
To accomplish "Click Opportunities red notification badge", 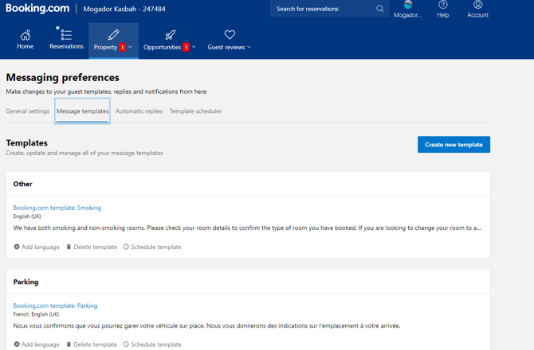I will (x=186, y=47).
